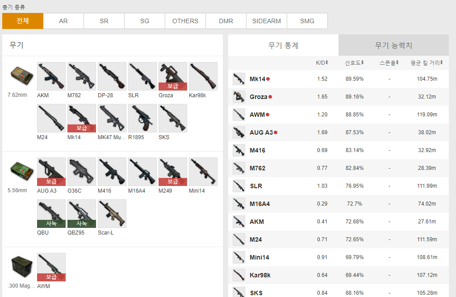This screenshot has width=456, height=297.
Task: Choose the DP-28 weapon icon
Action: coord(112,76)
